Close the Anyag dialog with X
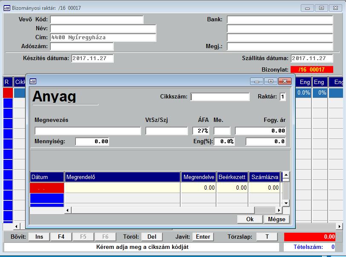Viewport: 346px width, 257px height. pos(285,81)
